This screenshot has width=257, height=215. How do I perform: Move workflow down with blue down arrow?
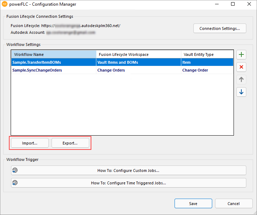[x=241, y=92]
